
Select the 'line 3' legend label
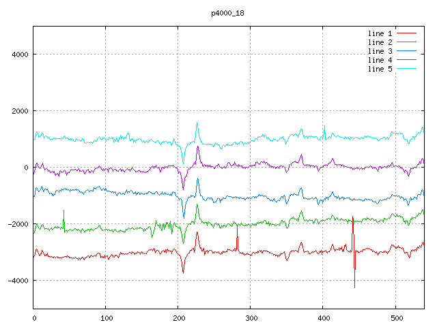tap(380, 51)
